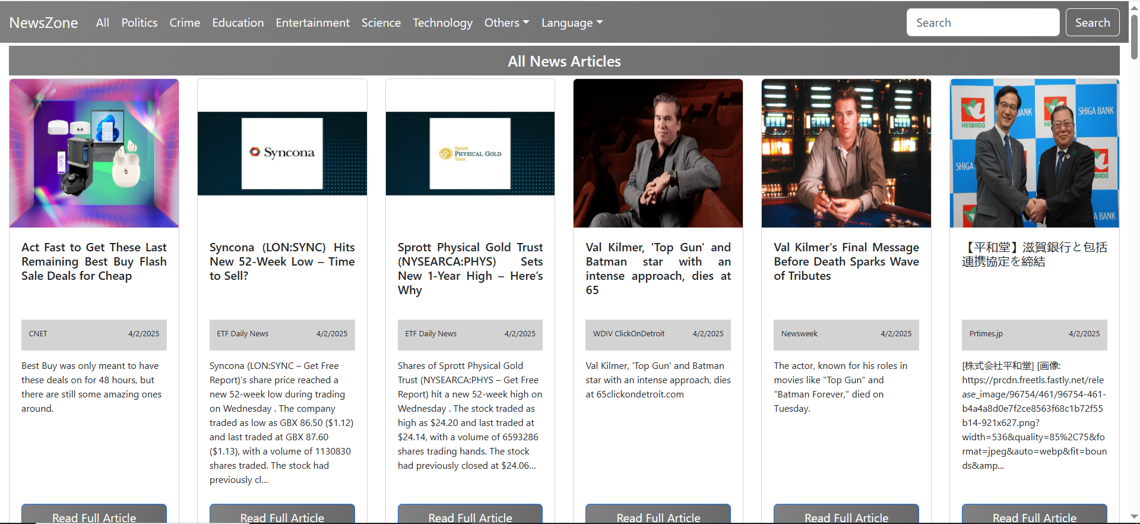Expand the Others dropdown menu
This screenshot has height=524, width=1140.
506,23
